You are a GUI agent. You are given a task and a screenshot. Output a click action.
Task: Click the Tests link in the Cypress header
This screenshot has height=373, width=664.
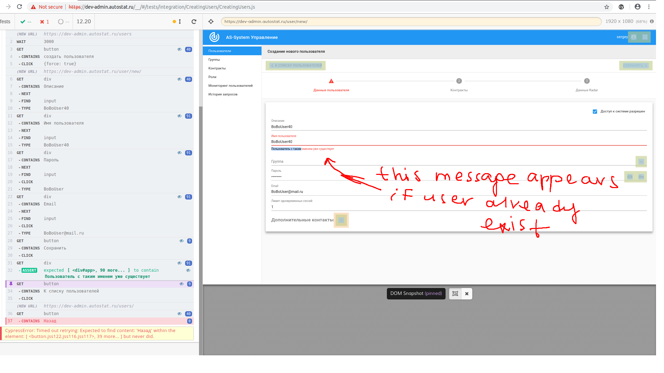[x=5, y=22]
